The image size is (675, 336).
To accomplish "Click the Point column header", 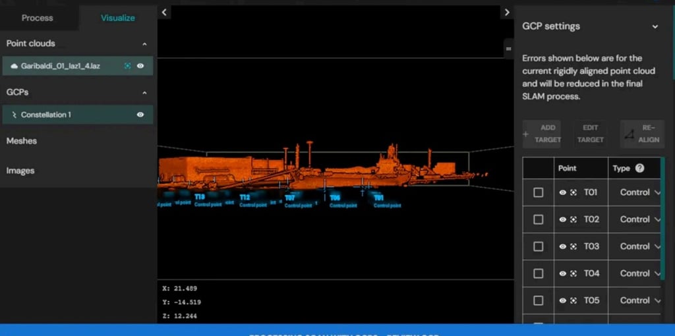I will click(567, 169).
